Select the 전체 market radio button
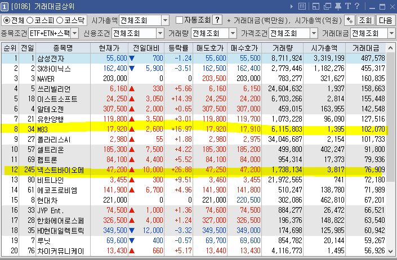Screen dimensions: 397x260 point(6,20)
